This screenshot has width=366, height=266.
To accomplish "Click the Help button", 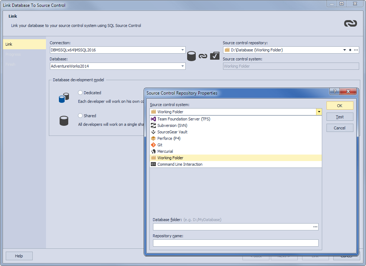I will click(x=19, y=256).
